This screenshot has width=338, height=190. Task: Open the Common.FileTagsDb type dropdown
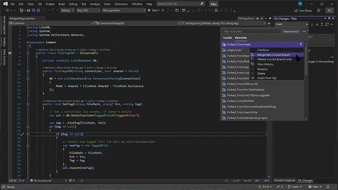pyautogui.click(x=137, y=23)
